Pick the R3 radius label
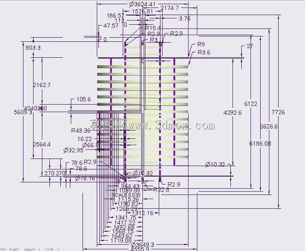Screen dimensions: 305x251 [x=154, y=40]
